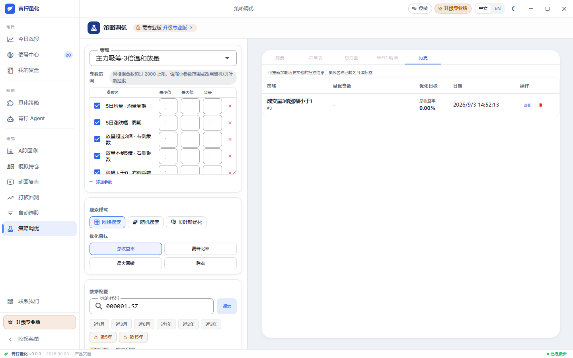This screenshot has width=573, height=358.
Task: Collapse the sidebar via 收起菜单
Action: (39, 339)
